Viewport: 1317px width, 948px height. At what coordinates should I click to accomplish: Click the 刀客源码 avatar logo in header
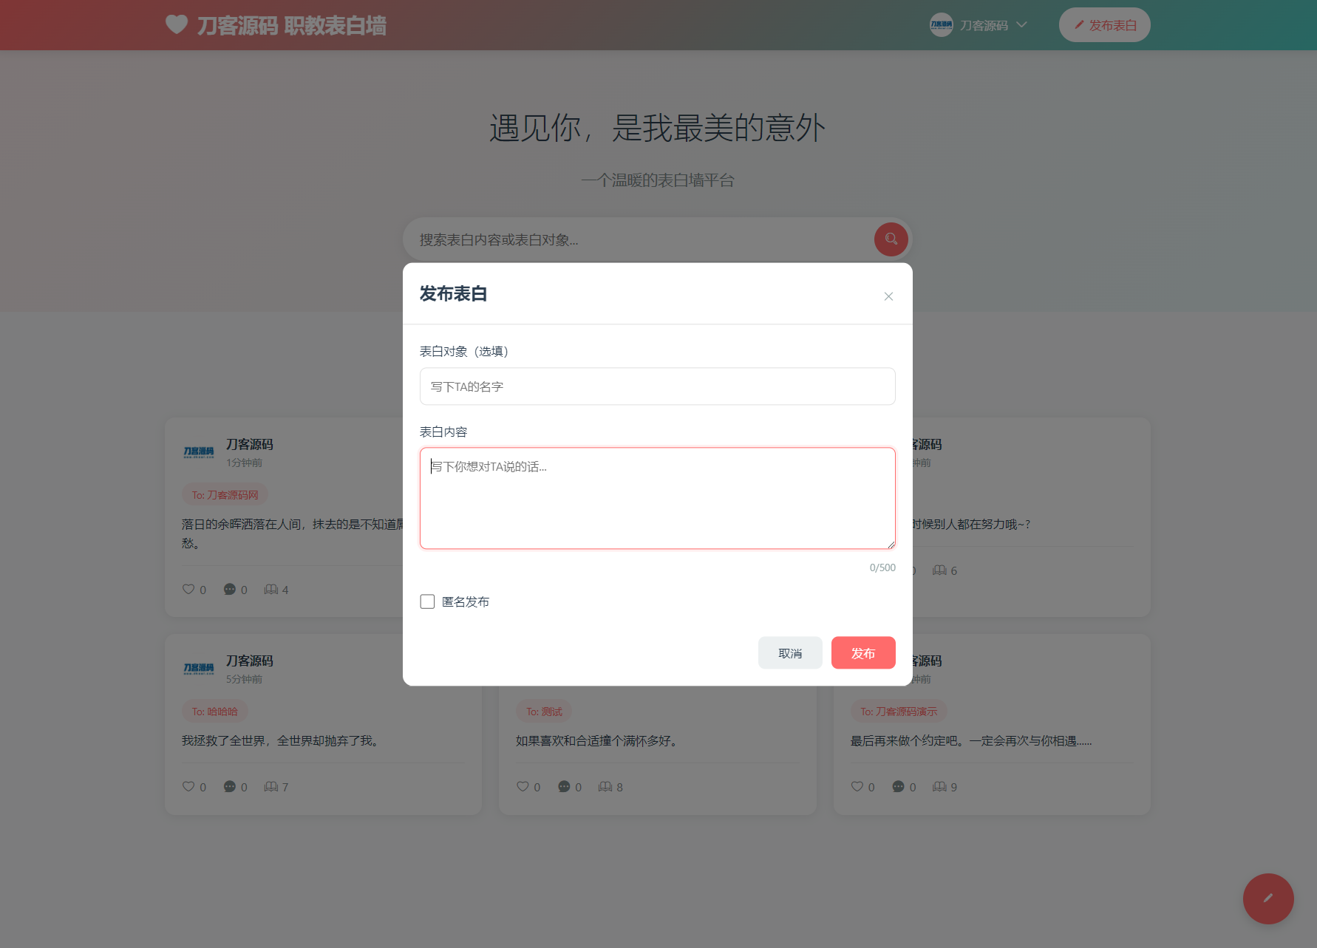pyautogui.click(x=940, y=24)
